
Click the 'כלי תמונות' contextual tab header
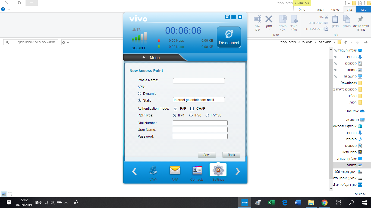click(x=302, y=3)
